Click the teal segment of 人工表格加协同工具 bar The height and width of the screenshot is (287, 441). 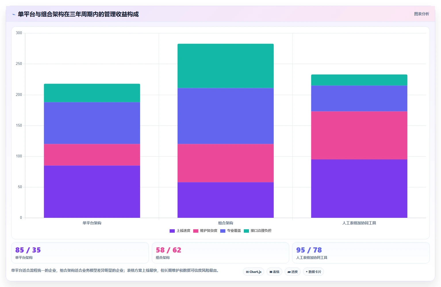(x=359, y=80)
